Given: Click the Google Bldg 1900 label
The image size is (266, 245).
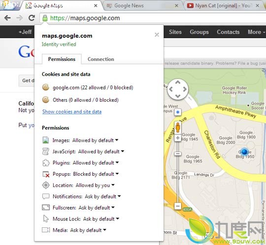Looking at the screenshot, I should (246, 135).
